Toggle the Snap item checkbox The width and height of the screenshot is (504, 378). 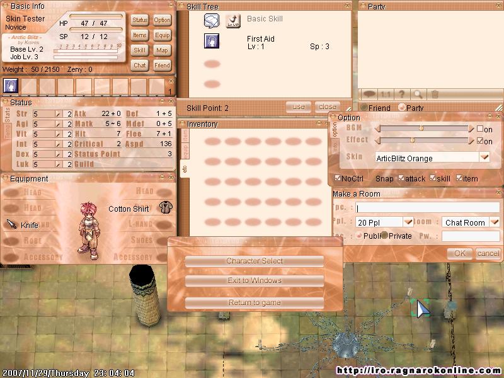(x=459, y=178)
